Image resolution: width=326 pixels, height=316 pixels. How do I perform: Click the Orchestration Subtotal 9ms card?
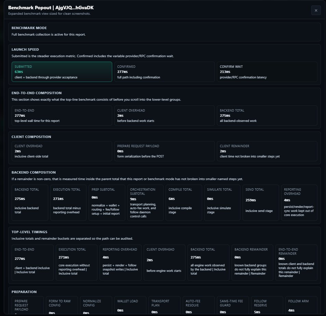(145, 203)
